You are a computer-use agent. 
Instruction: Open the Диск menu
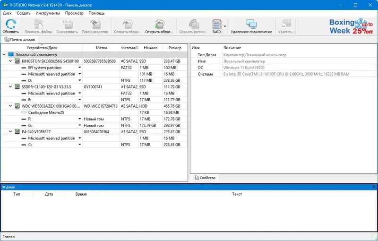click(7, 13)
